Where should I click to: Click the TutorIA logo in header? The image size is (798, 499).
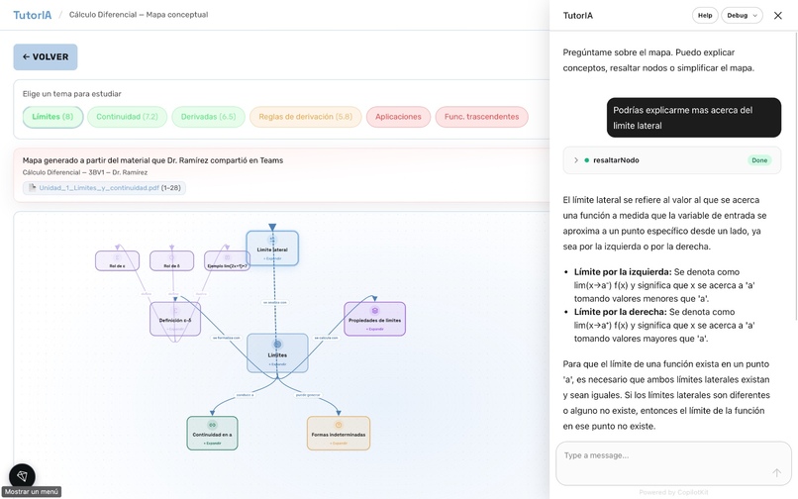(32, 15)
